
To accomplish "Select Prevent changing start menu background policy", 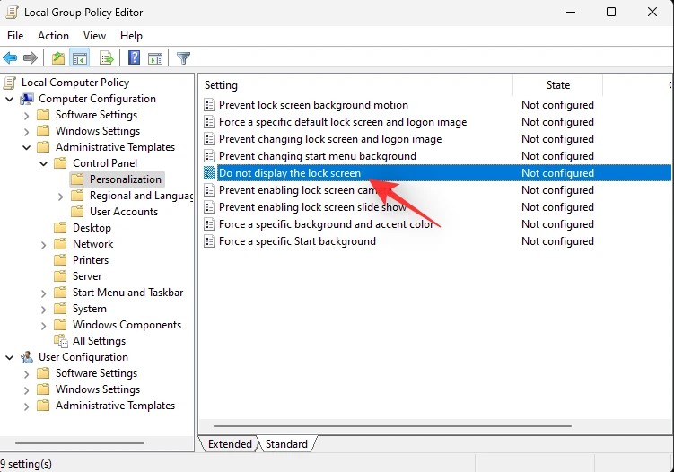I will click(x=317, y=156).
